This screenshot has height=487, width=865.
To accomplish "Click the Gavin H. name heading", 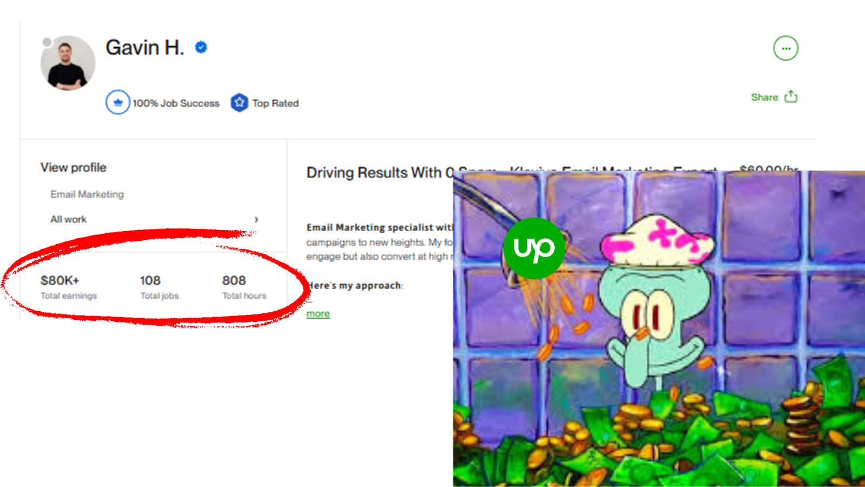I will pyautogui.click(x=145, y=48).
